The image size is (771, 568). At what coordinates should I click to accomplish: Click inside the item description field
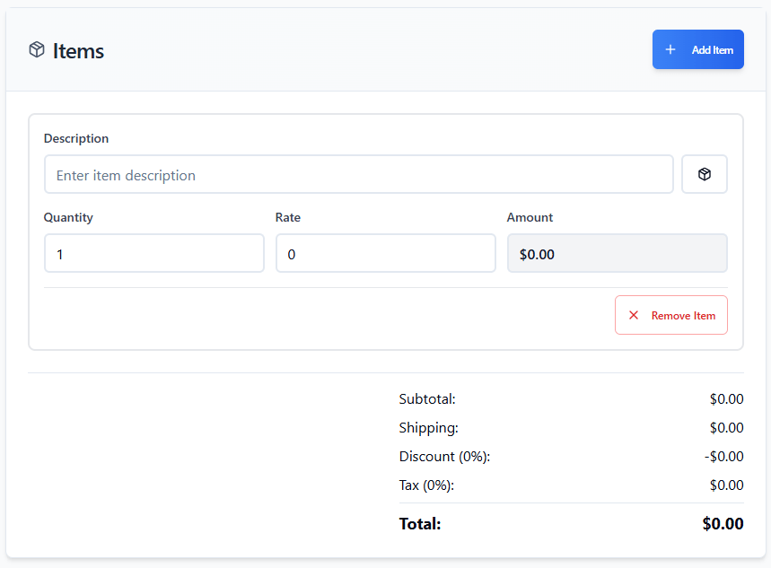coord(358,173)
